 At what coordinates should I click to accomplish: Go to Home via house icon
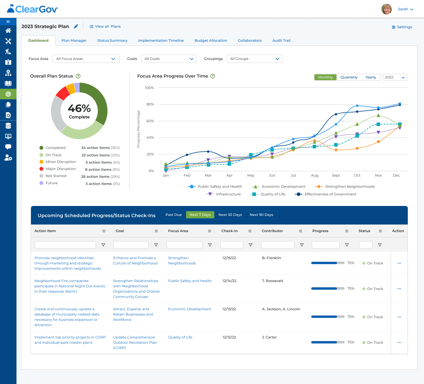(x=8, y=31)
